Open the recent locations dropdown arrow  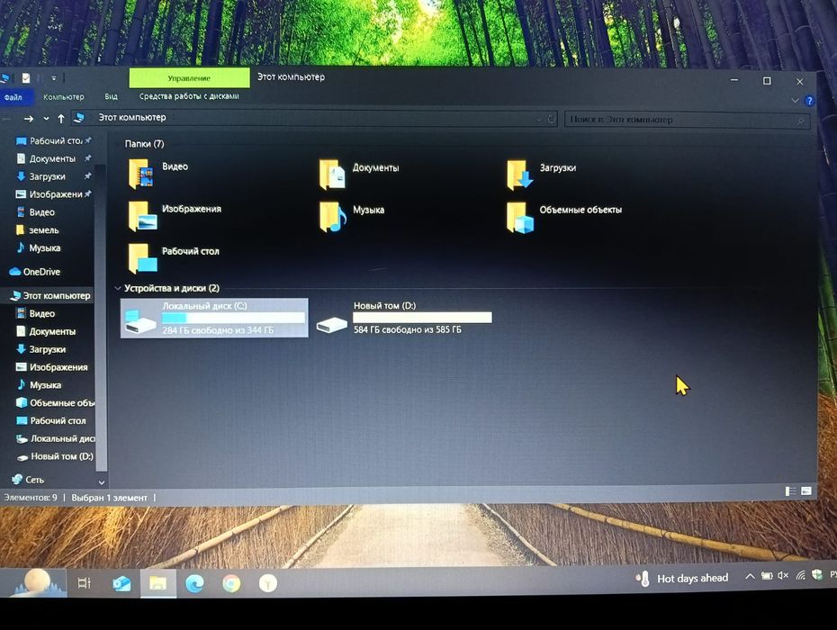pyautogui.click(x=46, y=119)
